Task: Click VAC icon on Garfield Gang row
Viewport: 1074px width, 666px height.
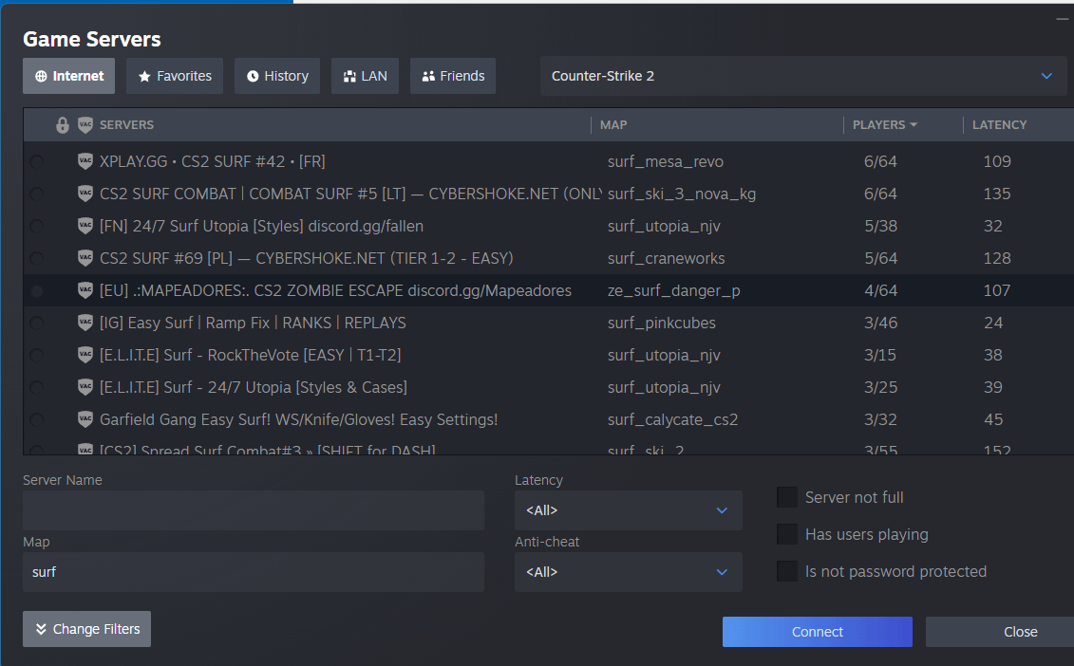Action: click(x=85, y=419)
